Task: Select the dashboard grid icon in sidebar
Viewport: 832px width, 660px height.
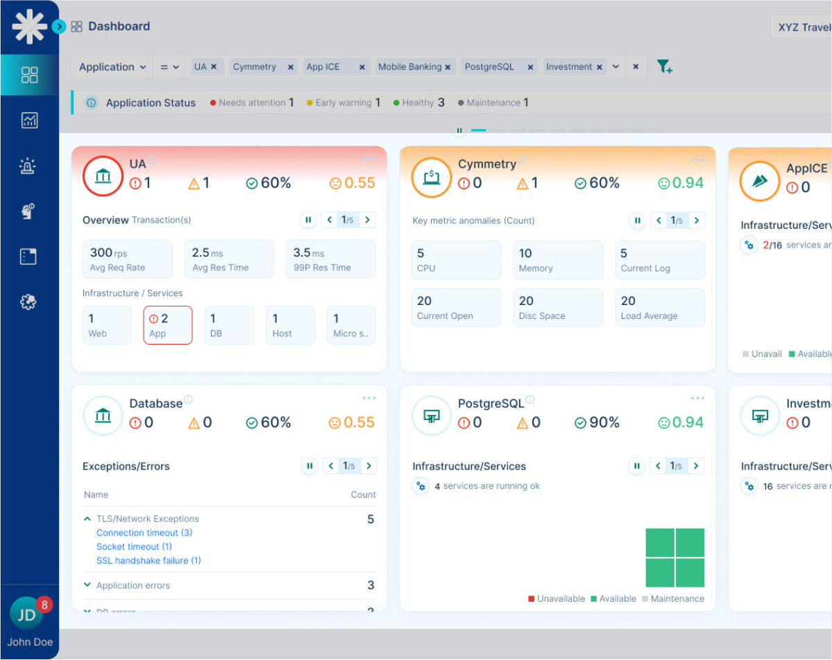Action: coord(29,75)
